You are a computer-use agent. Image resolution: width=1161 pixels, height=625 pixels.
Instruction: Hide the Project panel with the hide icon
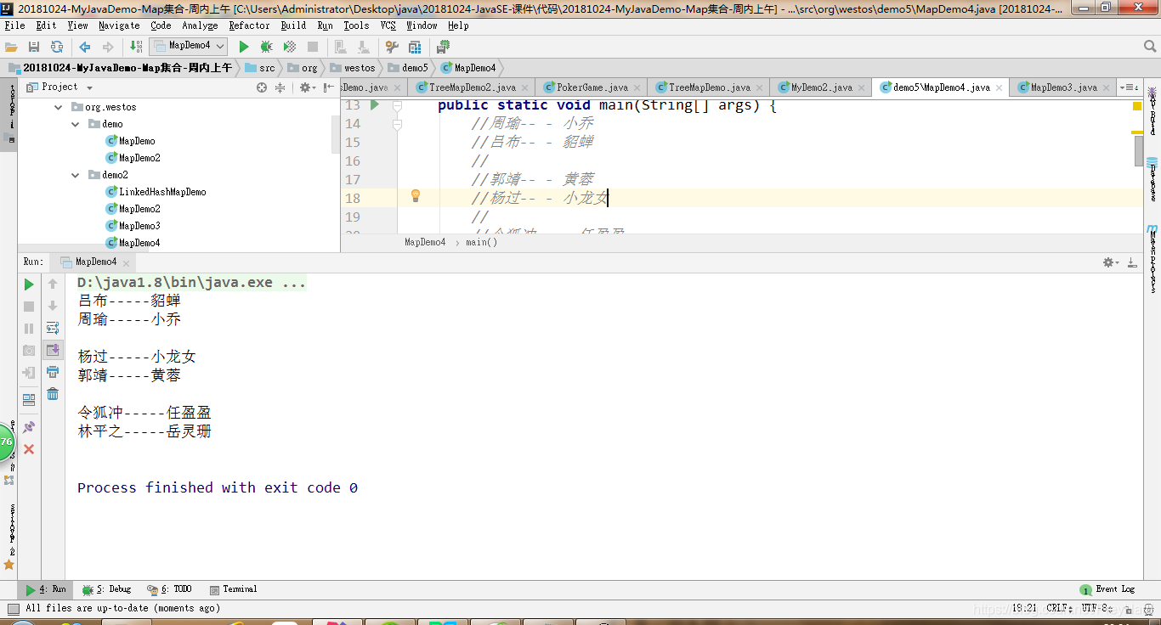(x=328, y=87)
